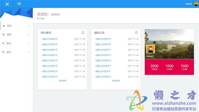199x112 pixels.
Task: Click 更多信息 link under 通知公告
Action: (116, 81)
